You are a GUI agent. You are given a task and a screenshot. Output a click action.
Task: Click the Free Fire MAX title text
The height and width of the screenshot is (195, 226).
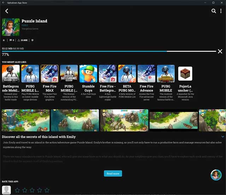pyautogui.click(x=49, y=88)
